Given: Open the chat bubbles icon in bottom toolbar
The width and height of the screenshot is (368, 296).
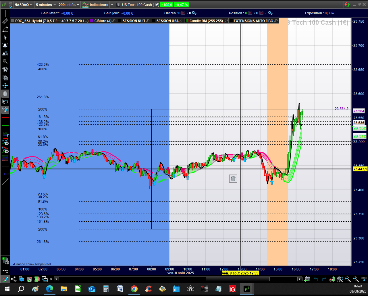Looking at the screenshot, I should tap(22, 279).
